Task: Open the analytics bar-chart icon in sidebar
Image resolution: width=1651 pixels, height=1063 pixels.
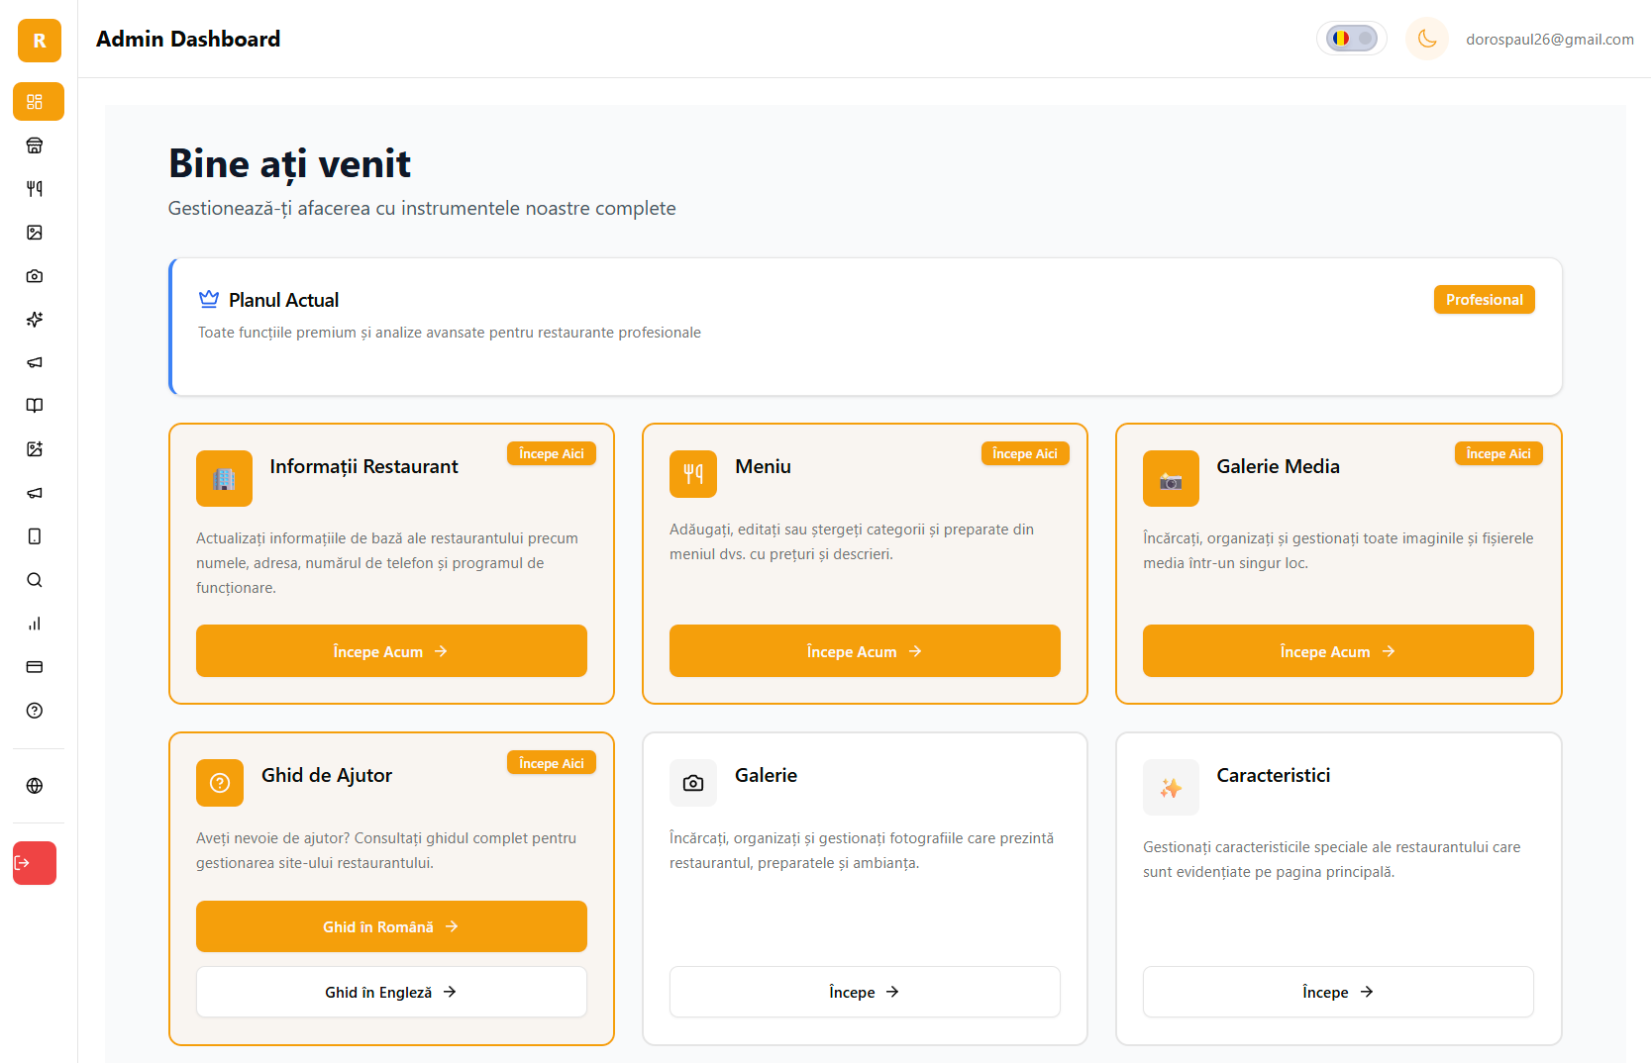Action: pos(35,624)
